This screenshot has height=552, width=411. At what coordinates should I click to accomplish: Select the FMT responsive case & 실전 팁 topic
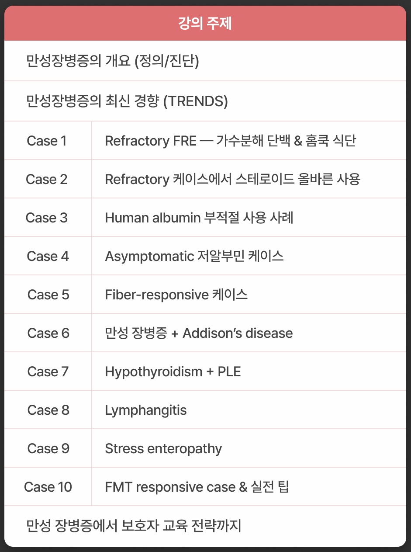point(197,487)
